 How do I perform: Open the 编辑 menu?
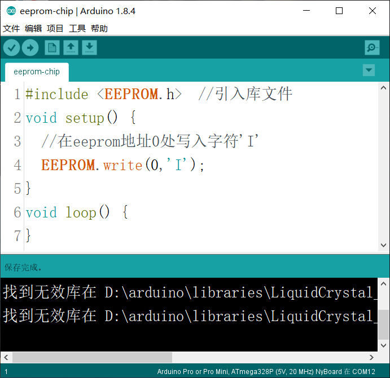click(33, 29)
